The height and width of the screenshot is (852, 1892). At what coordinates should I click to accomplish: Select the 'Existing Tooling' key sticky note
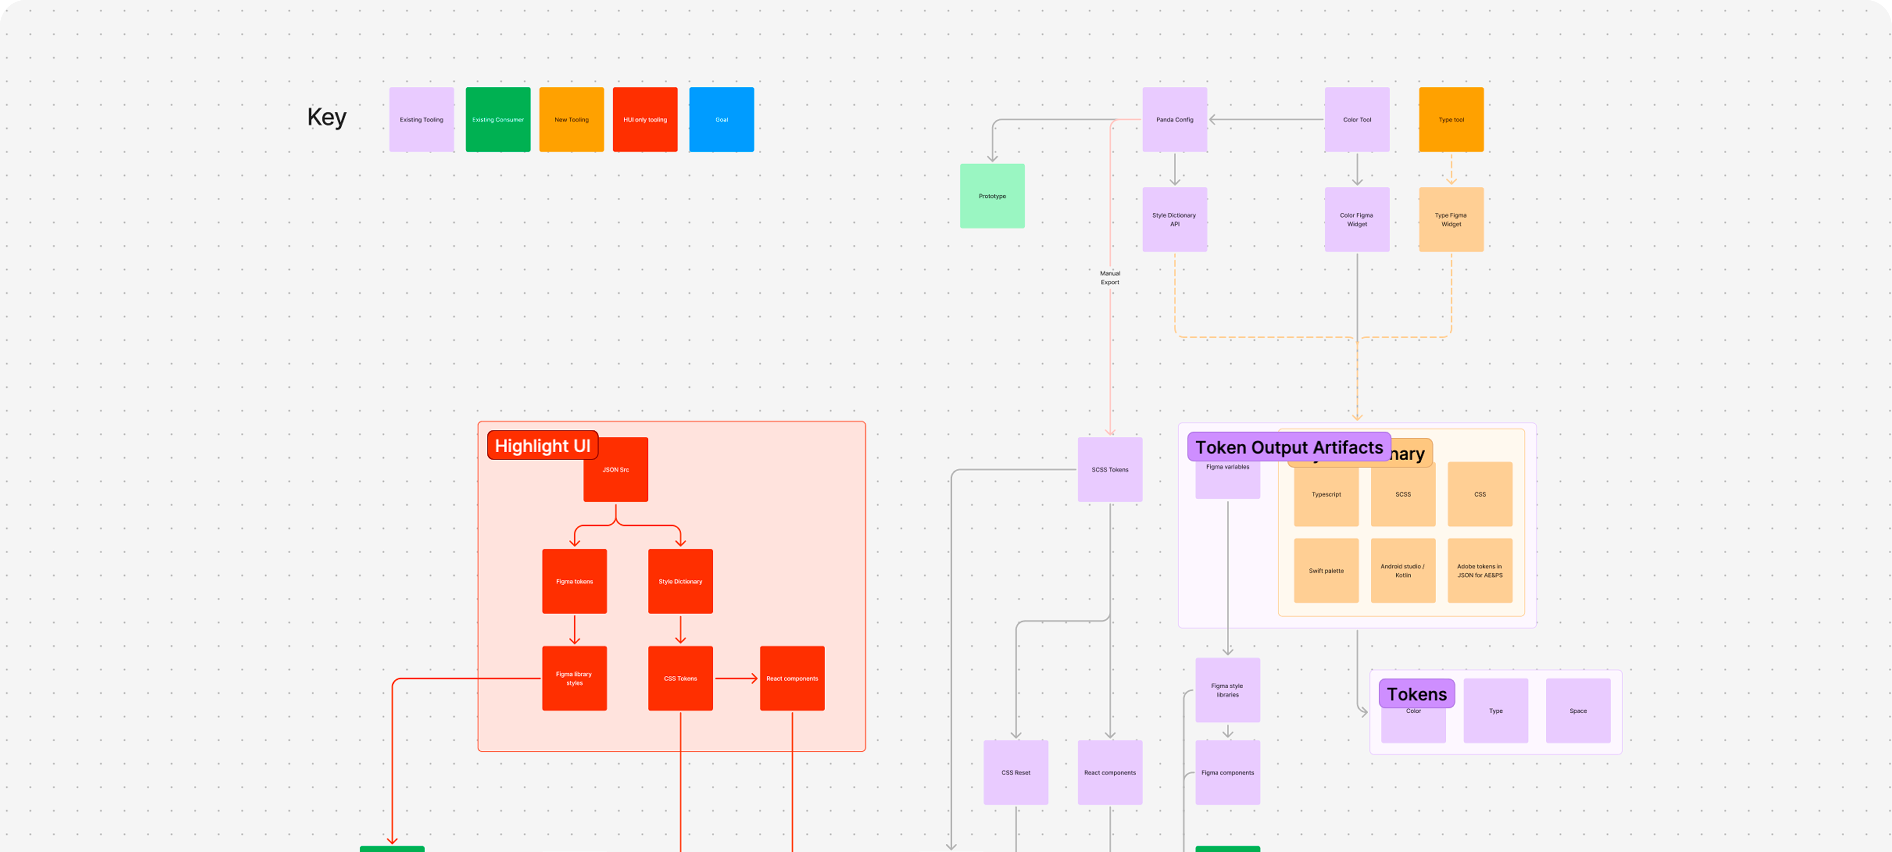point(422,120)
